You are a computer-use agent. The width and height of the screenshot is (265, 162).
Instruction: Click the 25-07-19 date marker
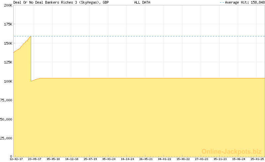click(90, 159)
